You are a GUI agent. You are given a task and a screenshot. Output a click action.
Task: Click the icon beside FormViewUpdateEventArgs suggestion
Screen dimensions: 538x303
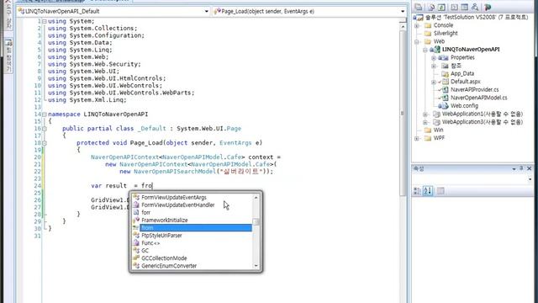(x=136, y=197)
